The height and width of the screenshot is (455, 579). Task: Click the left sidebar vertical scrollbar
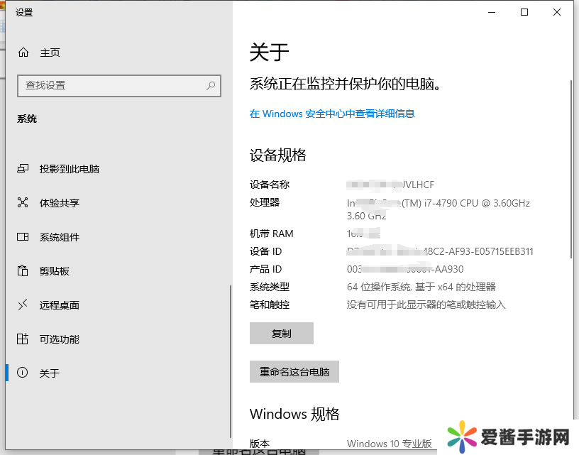pos(229,362)
